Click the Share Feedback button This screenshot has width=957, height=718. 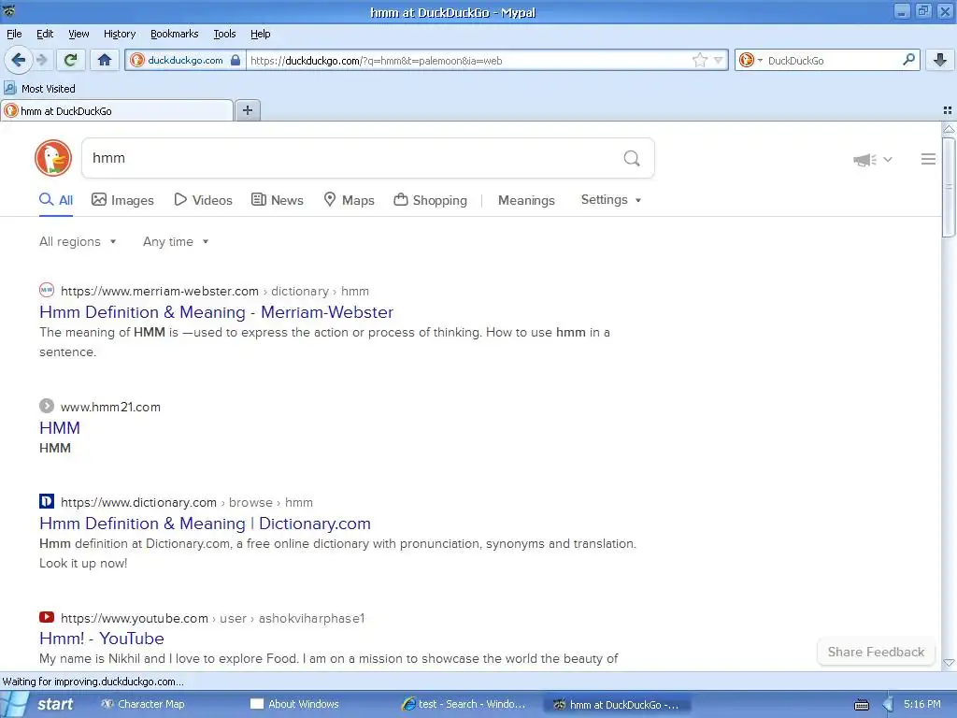(x=875, y=652)
